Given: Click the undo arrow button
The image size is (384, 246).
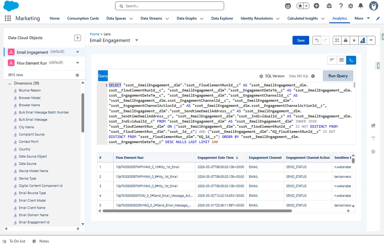Looking at the screenshot, I should pos(317,40).
